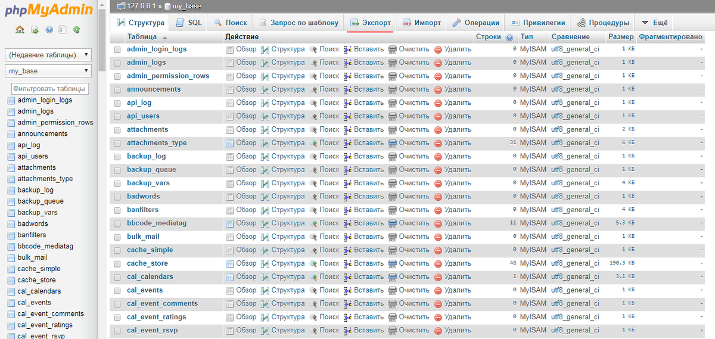Viewport: 715px width, 339px height.
Task: Open the phpMyAdmin home icon
Action: pyautogui.click(x=20, y=29)
